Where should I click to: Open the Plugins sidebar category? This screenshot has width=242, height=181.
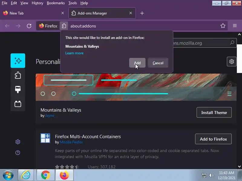pyautogui.click(x=18, y=104)
